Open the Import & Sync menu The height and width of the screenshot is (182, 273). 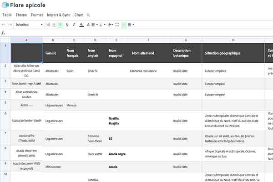pos(59,15)
